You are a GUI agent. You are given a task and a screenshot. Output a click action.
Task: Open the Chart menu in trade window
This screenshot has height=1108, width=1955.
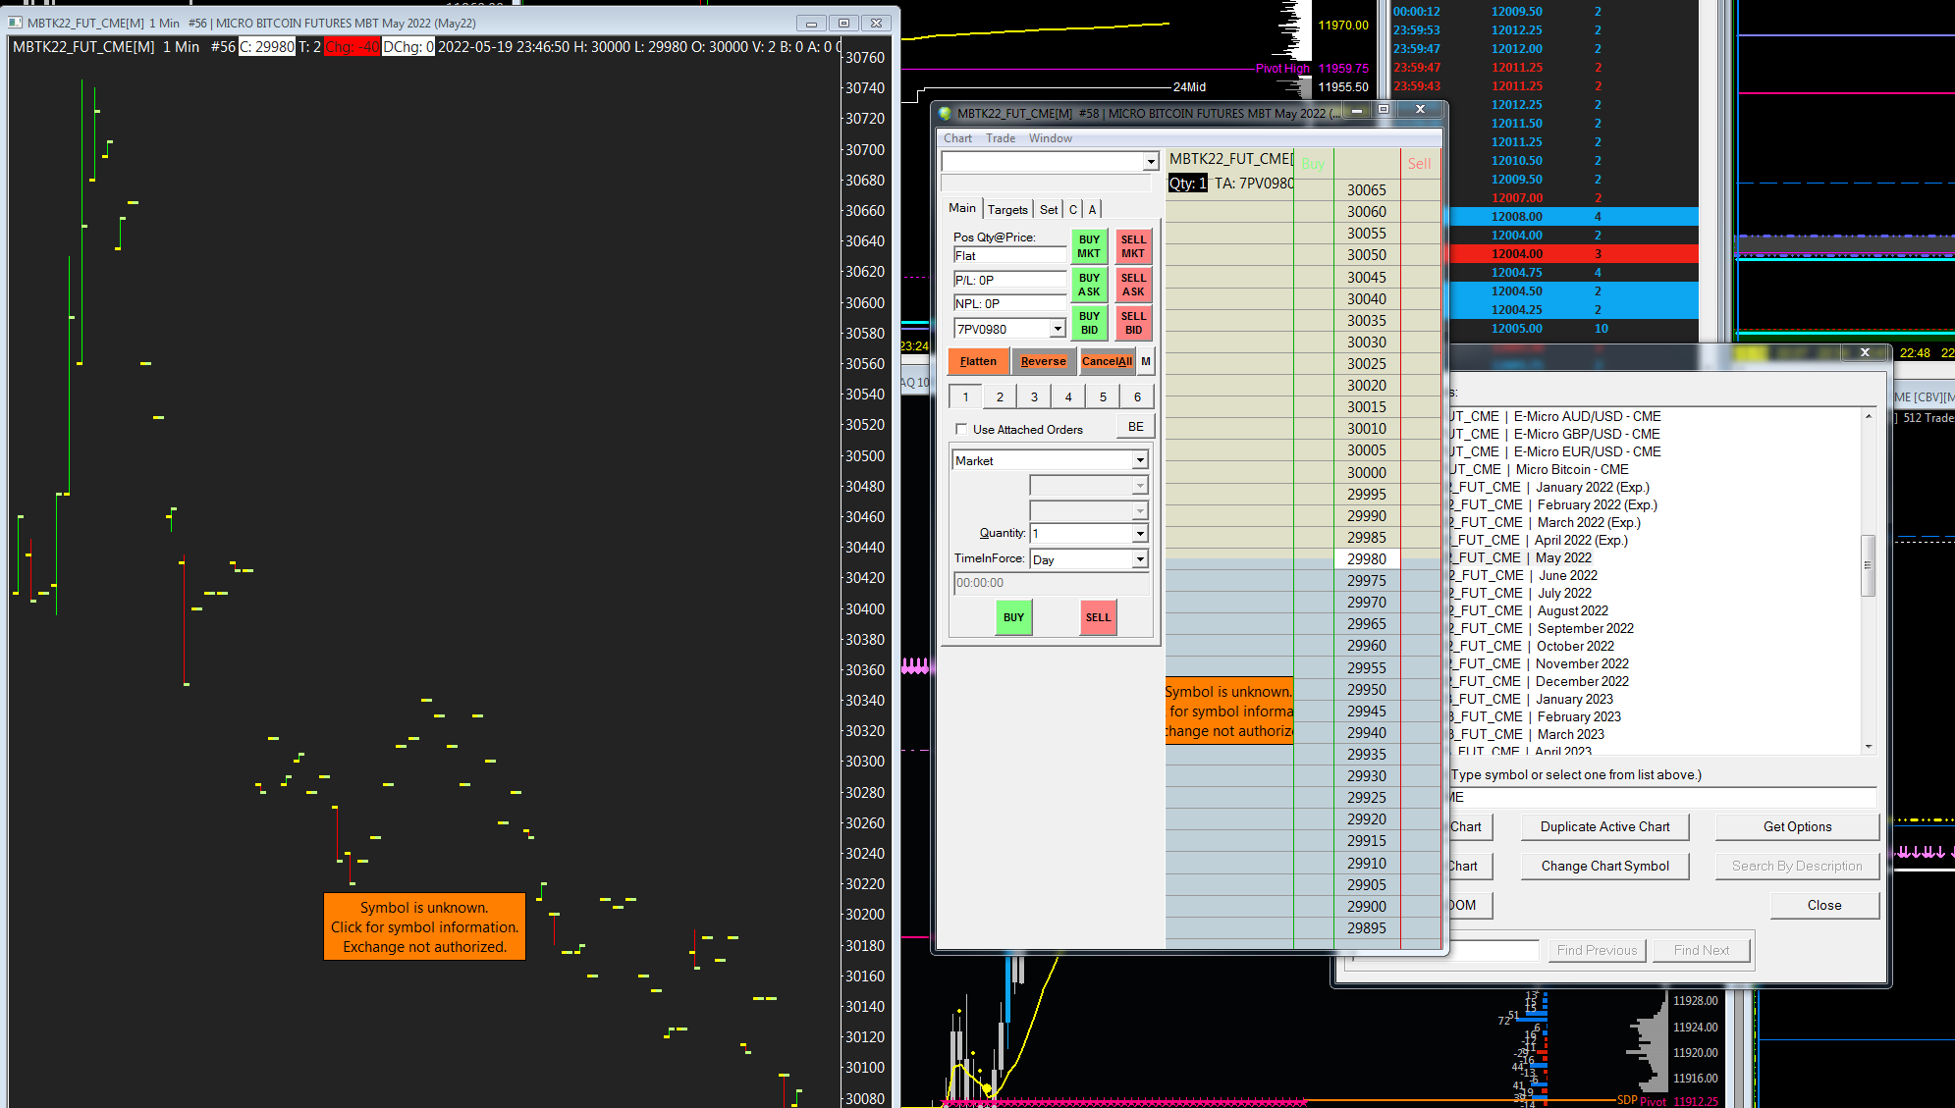[957, 138]
